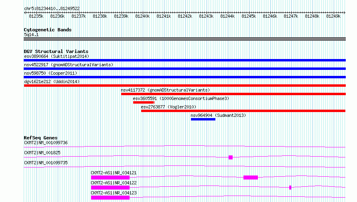Screen dimensions: 357x202
Task: Open dgv1621e212 (Uddin2014) variant label
Action: tap(52, 82)
